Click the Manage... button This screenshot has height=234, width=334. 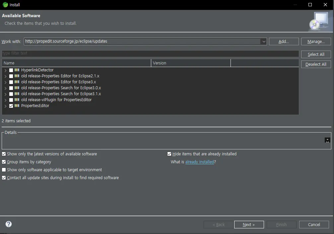coord(316,41)
